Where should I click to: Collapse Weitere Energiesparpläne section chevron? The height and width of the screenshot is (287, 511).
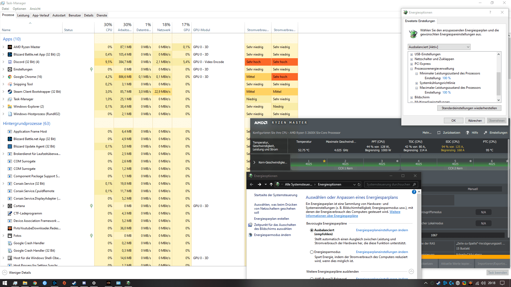coord(411,271)
